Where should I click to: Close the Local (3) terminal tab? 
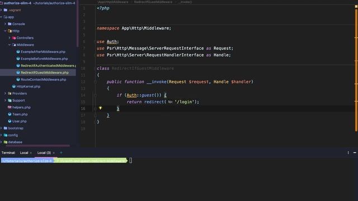tap(54, 153)
